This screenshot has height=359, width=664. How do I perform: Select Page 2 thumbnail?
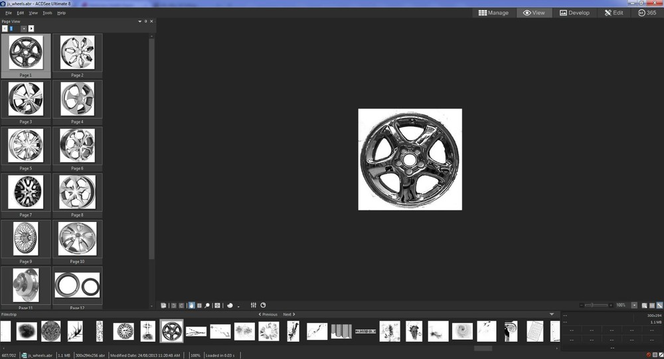pos(77,56)
